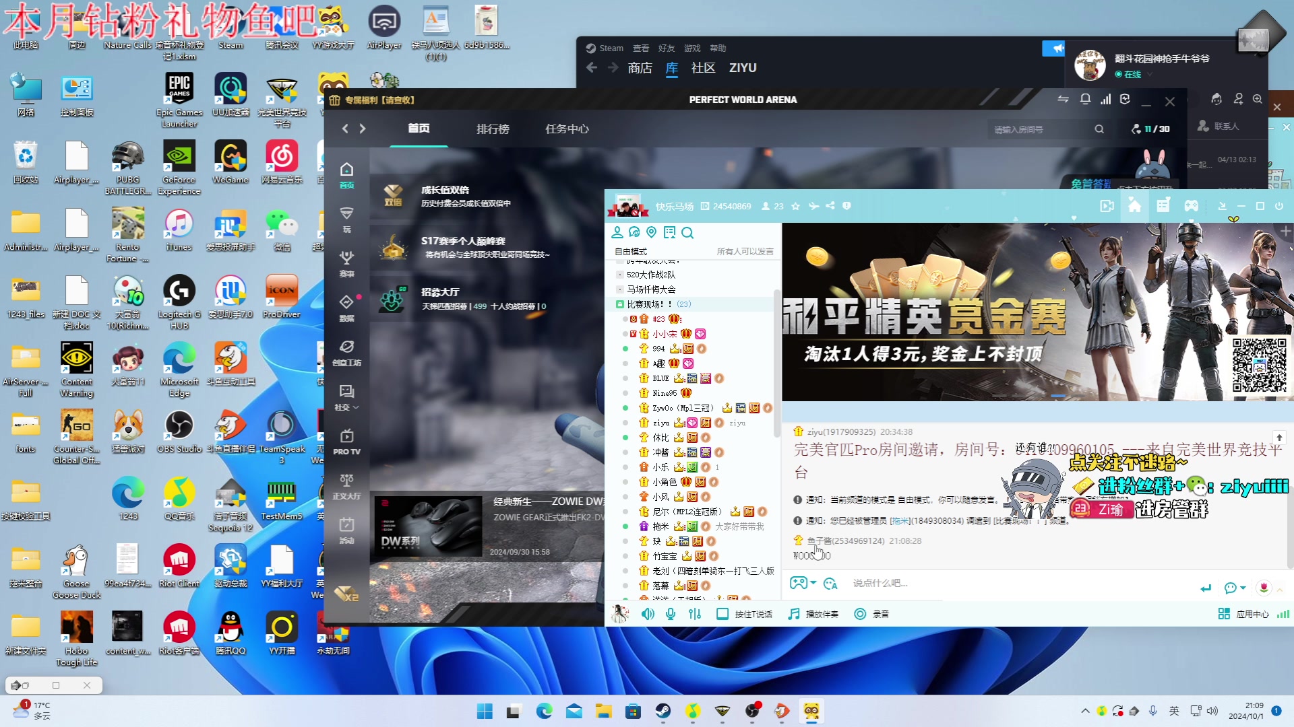Go back with Perfect World Arena left arrow
This screenshot has height=727, width=1294.
point(345,129)
